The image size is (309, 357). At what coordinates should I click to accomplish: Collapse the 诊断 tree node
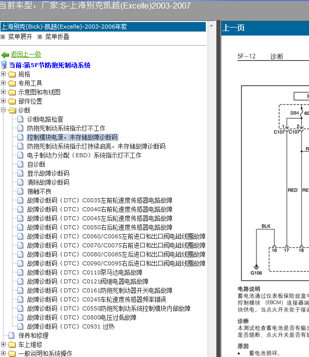[x=3, y=110]
